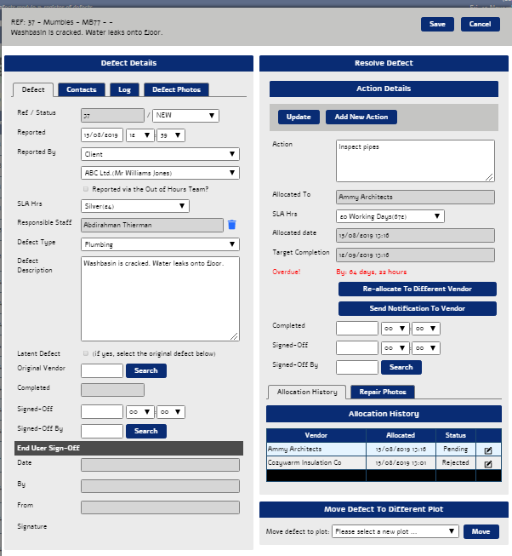Click edit icon for Cozywarm Insulation row
Viewport: 512px width, 556px height.
coord(487,464)
